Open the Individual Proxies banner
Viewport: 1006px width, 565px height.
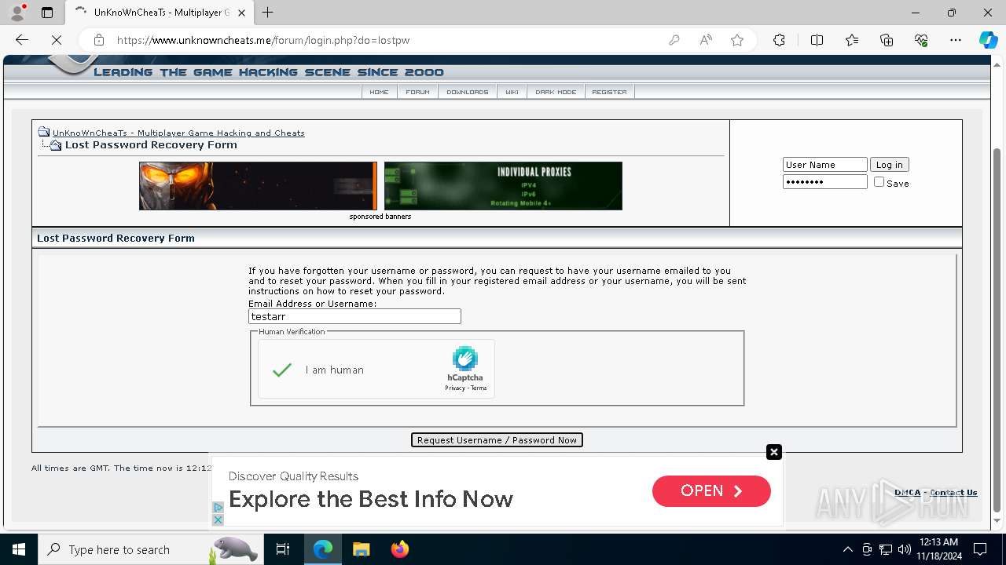click(x=503, y=186)
